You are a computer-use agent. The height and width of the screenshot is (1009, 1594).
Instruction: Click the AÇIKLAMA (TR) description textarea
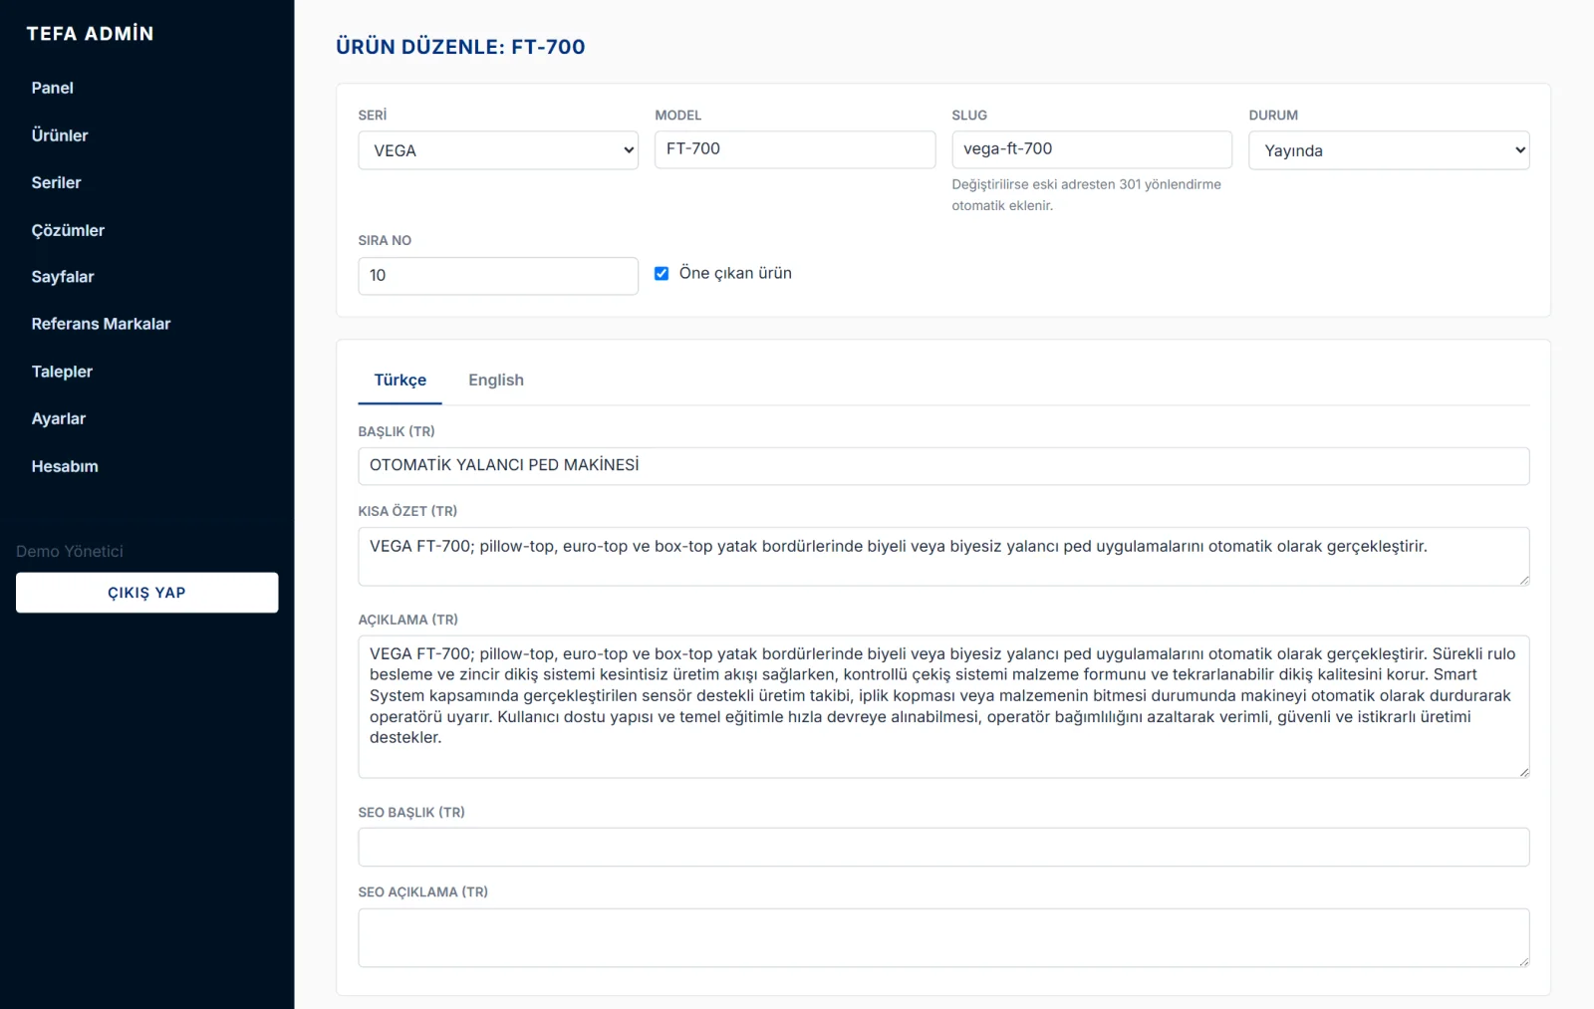[943, 707]
